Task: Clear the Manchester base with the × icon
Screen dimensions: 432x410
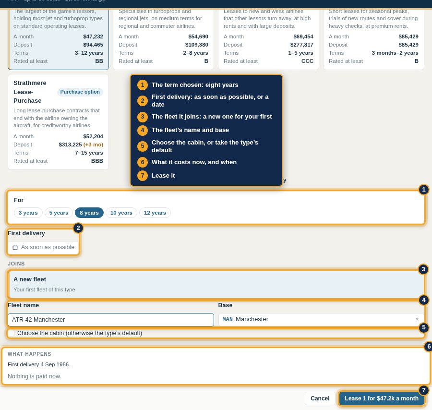Action: pyautogui.click(x=417, y=319)
